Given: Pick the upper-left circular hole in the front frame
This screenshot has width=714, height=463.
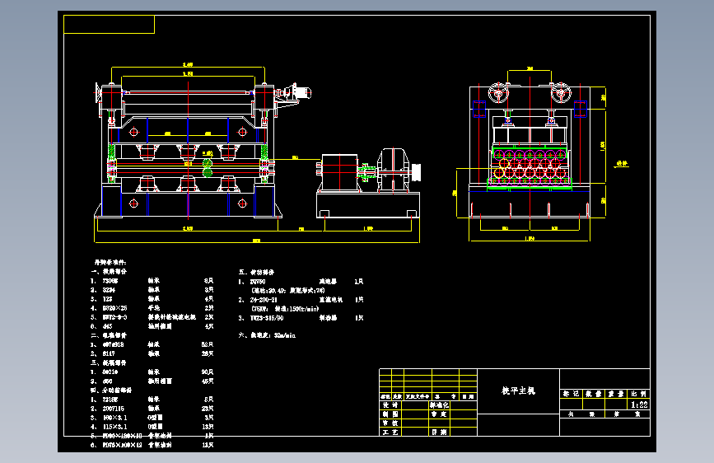Looking at the screenshot, I should click(x=134, y=132).
